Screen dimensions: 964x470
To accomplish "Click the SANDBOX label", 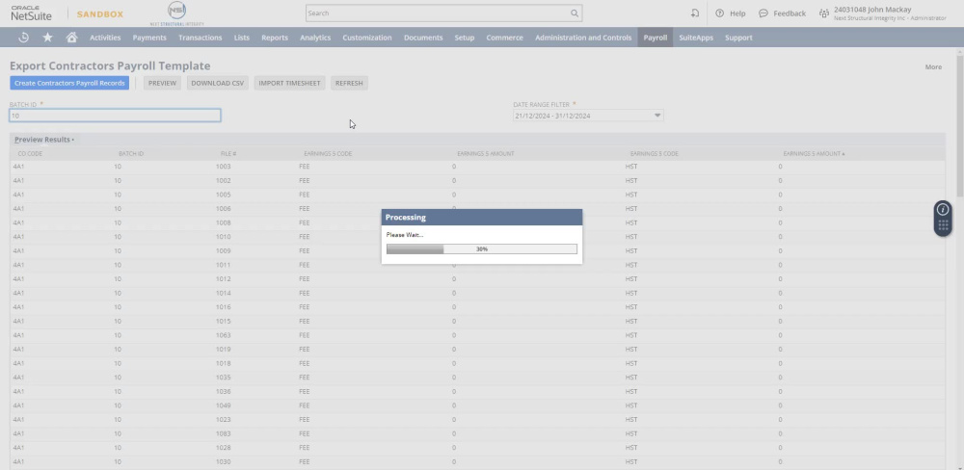I will [x=99, y=14].
